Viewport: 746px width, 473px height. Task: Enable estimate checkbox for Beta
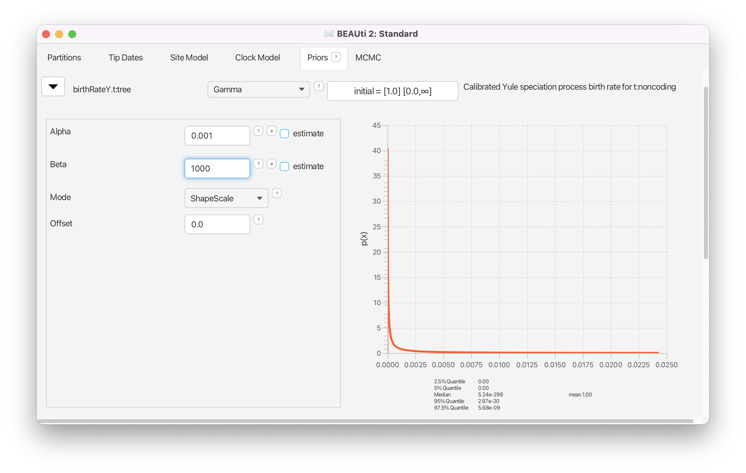pyautogui.click(x=284, y=167)
